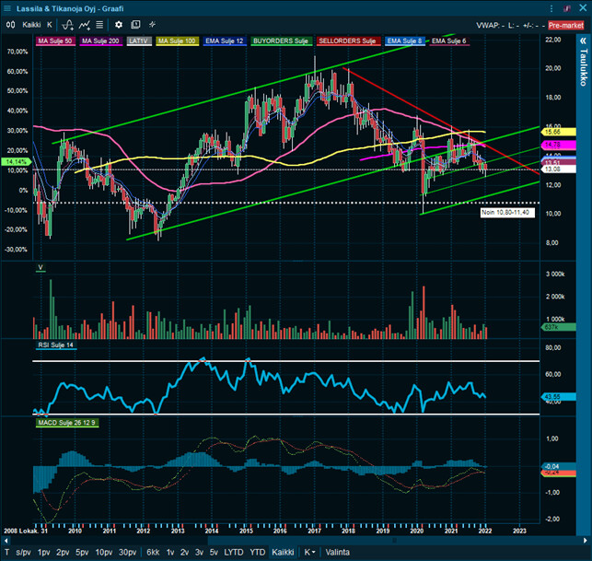The width and height of the screenshot is (592, 561).
Task: Toggle the MA Sulje 50 indicator label
Action: tap(55, 41)
